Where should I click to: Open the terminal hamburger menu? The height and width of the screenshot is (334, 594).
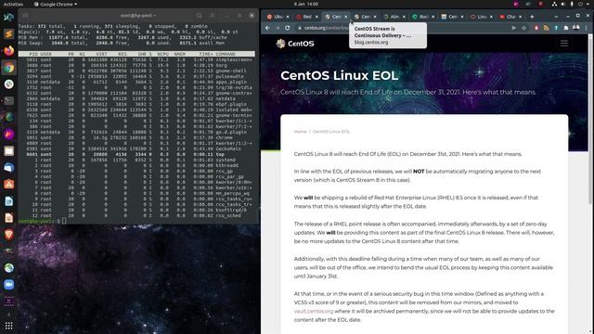point(213,16)
